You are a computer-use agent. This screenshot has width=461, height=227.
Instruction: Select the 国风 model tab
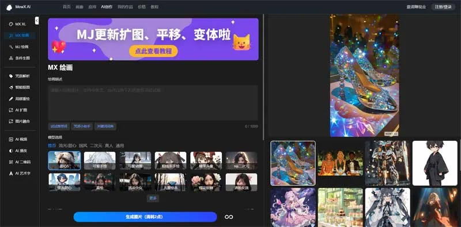pyautogui.click(x=83, y=145)
